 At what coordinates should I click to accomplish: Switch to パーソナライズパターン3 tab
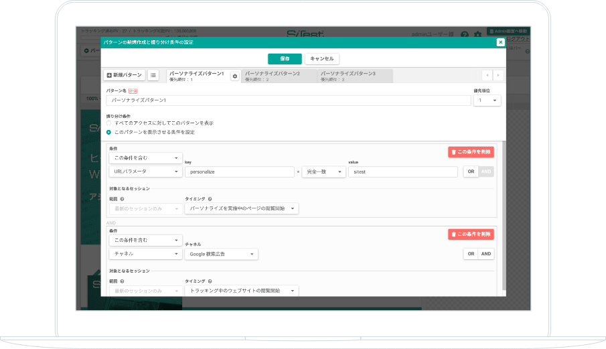point(355,76)
